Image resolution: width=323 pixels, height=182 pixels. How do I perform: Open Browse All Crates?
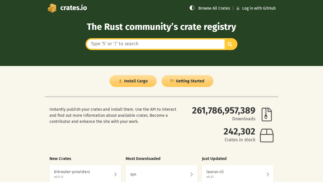point(214,8)
